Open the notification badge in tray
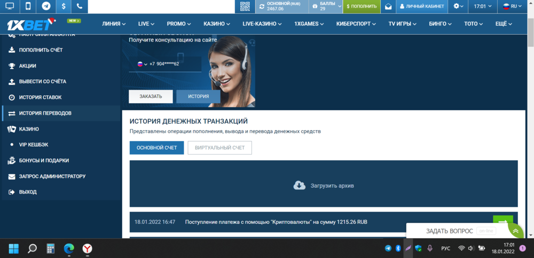The image size is (534, 258). coord(522,248)
